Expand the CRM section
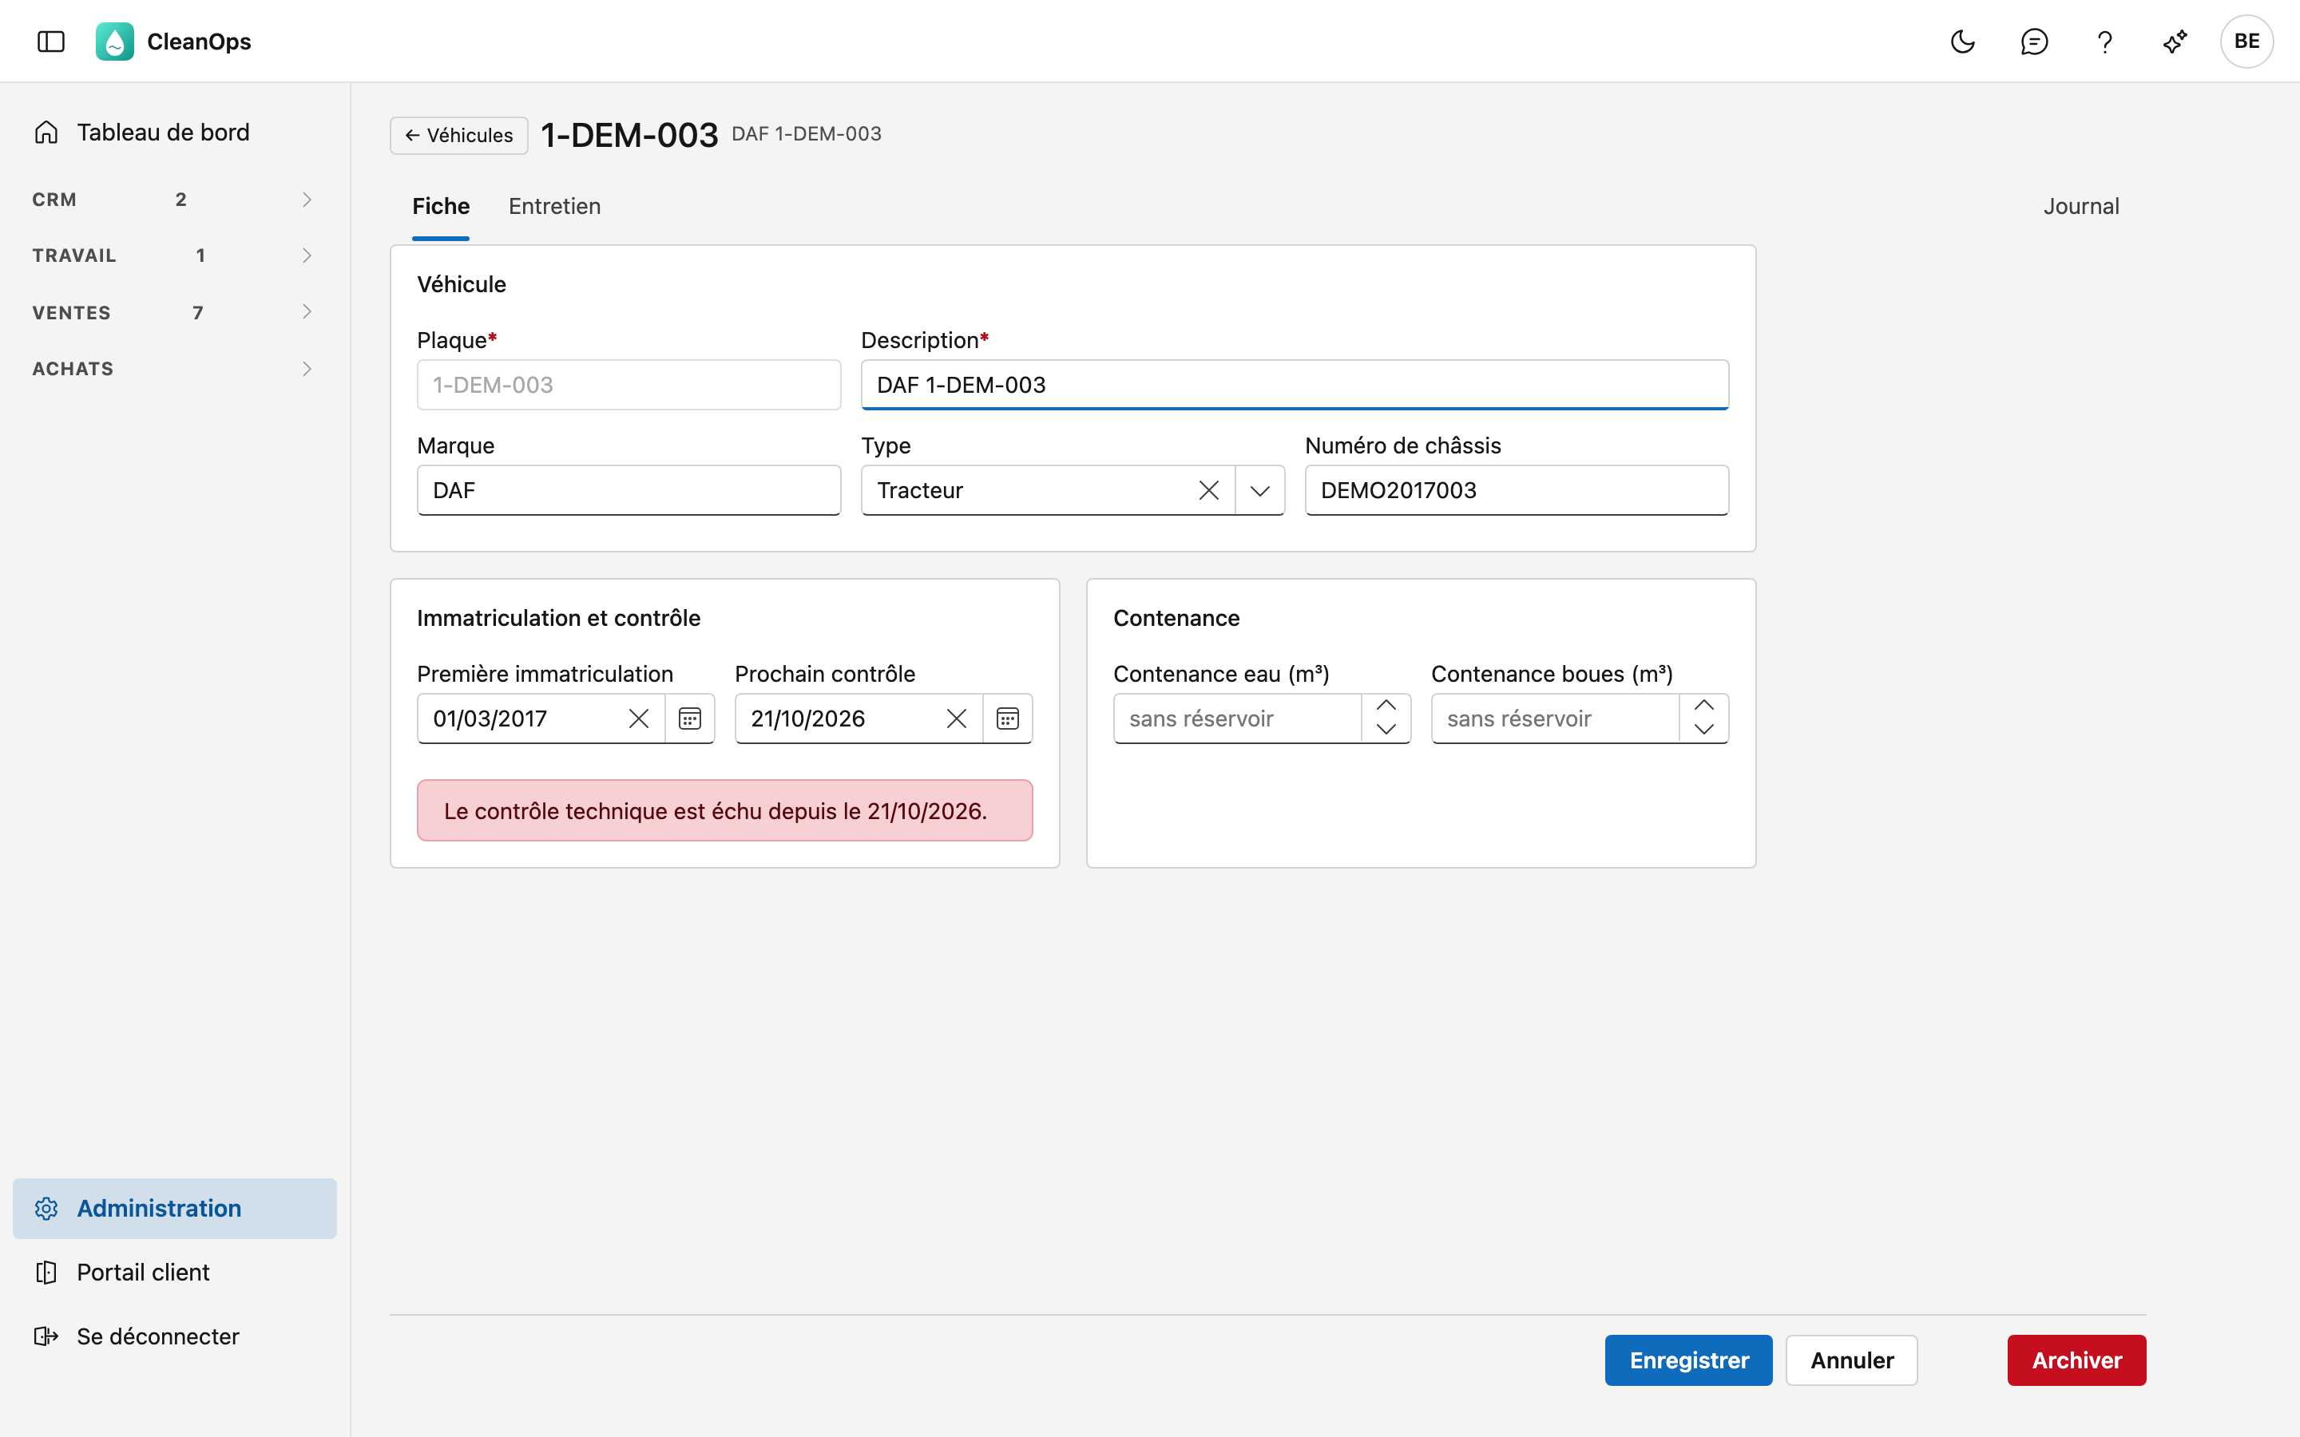This screenshot has height=1437, width=2300. pos(175,199)
